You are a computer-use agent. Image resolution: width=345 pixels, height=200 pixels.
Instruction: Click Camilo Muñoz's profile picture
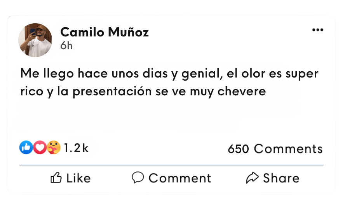[x=35, y=40]
